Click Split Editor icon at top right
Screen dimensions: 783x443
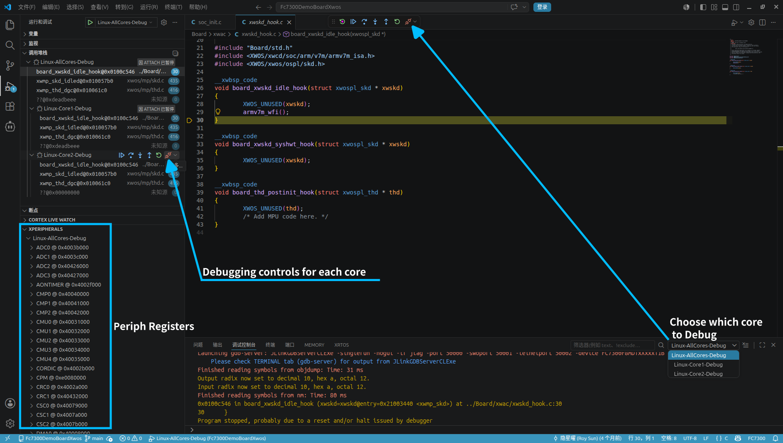(x=762, y=22)
